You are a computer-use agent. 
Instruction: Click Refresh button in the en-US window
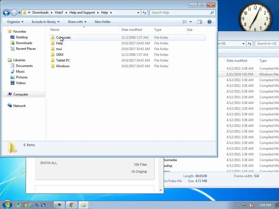click(250, 44)
